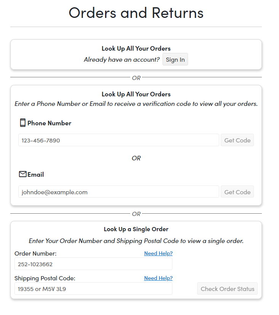Image resolution: width=279 pixels, height=315 pixels.
Task: Click the Orders and Returns page heading
Action: point(136,13)
